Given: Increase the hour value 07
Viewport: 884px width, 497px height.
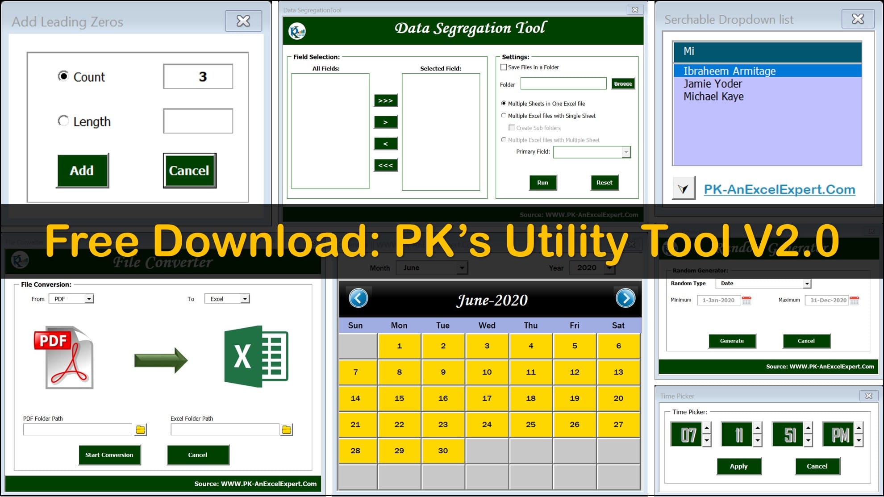Looking at the screenshot, I should pos(707,428).
